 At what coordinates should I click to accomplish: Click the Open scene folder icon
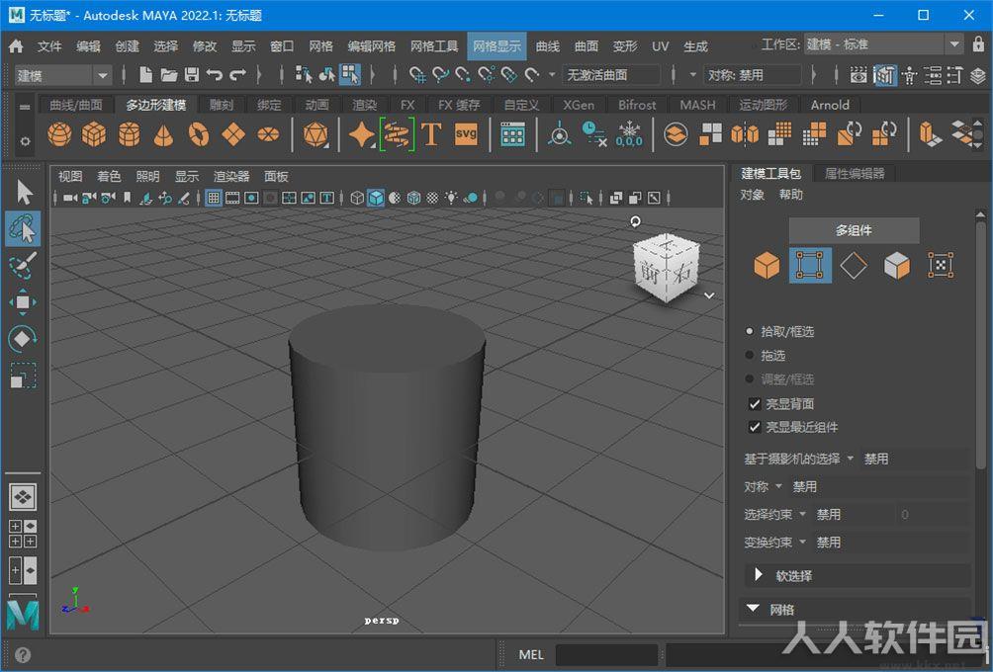coord(168,75)
